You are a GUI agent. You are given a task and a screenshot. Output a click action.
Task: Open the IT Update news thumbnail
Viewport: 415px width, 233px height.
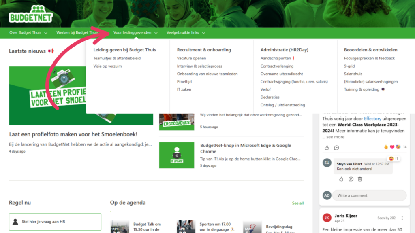pyautogui.click(x=177, y=155)
